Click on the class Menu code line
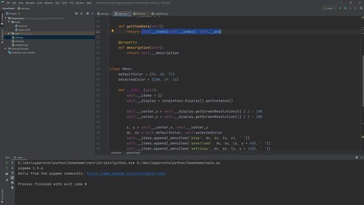 click(x=121, y=69)
